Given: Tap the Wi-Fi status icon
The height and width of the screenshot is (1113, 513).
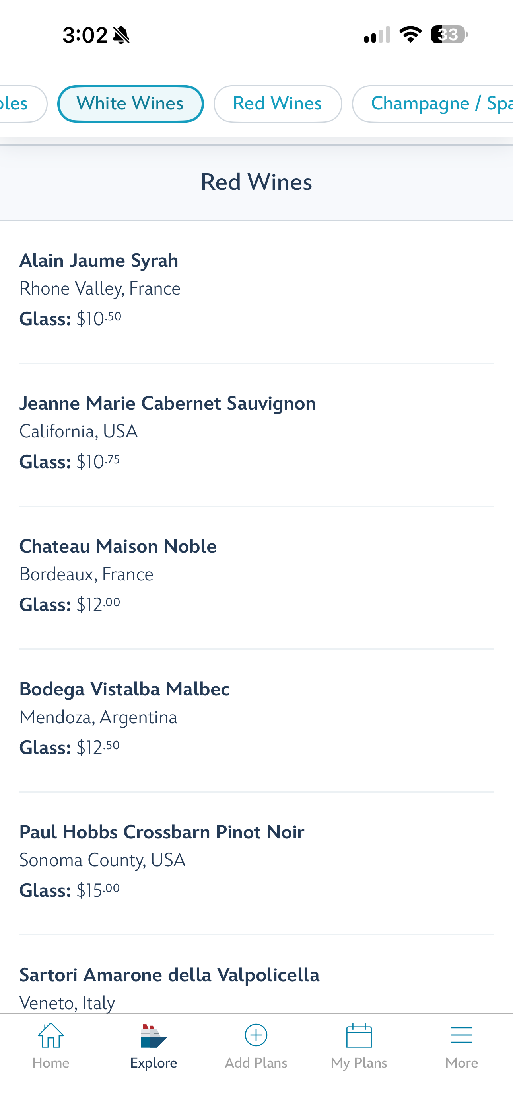Looking at the screenshot, I should coord(410,35).
